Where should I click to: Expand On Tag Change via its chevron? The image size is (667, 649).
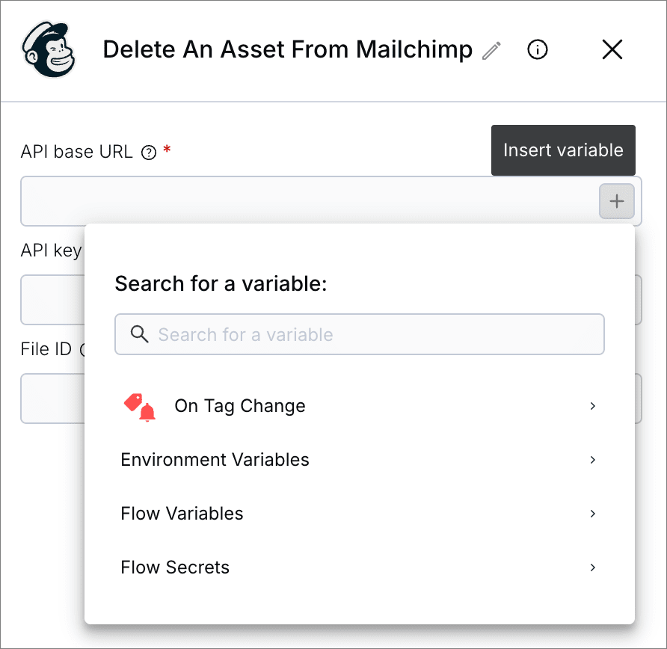pyautogui.click(x=592, y=406)
